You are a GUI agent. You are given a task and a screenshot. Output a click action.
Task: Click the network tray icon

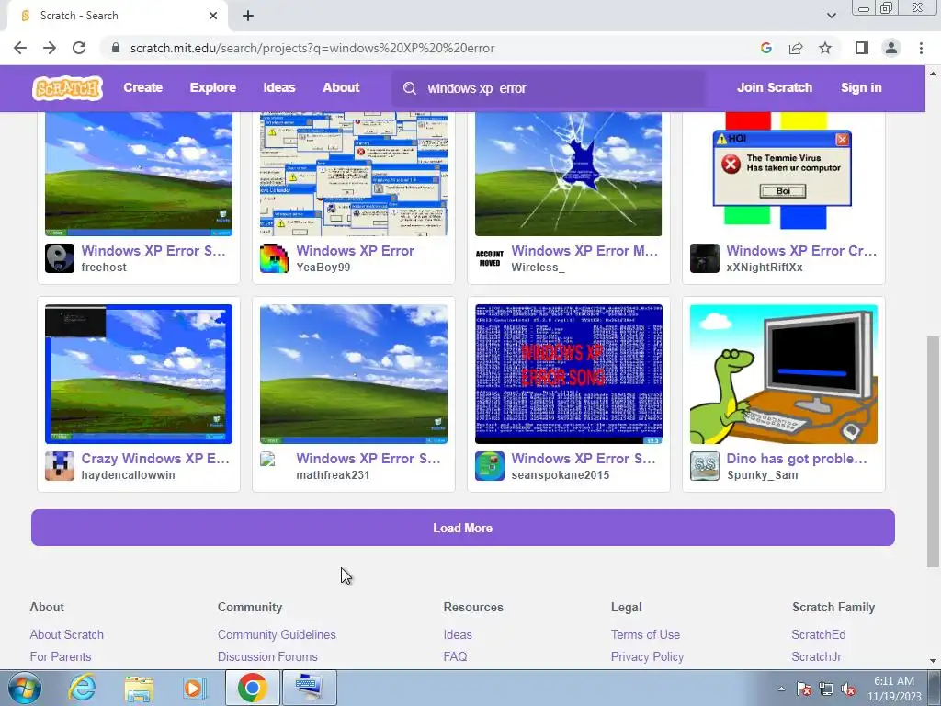tap(826, 689)
